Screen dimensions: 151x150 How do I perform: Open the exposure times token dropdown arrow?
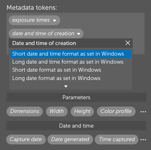tap(55, 20)
